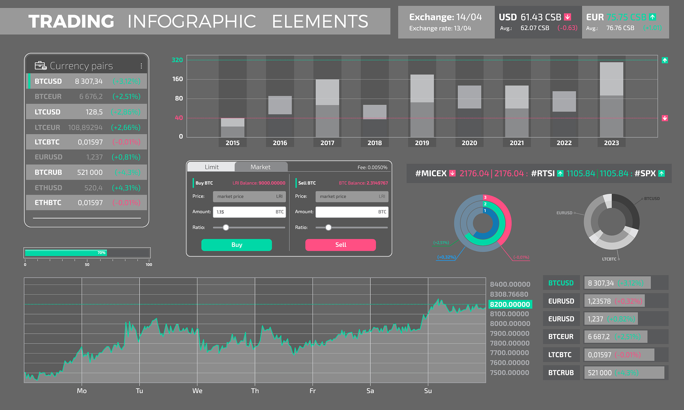
Task: Switch to the Market tab
Action: [x=261, y=167]
